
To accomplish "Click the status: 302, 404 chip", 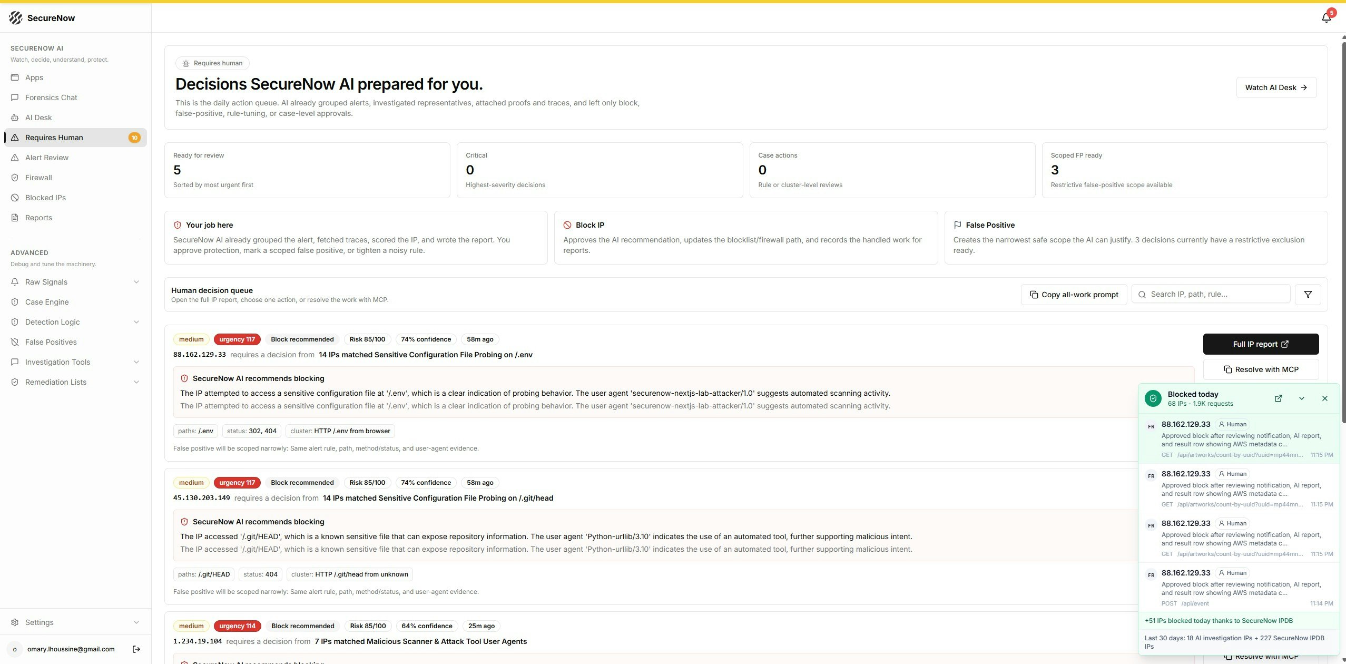I will tap(251, 431).
